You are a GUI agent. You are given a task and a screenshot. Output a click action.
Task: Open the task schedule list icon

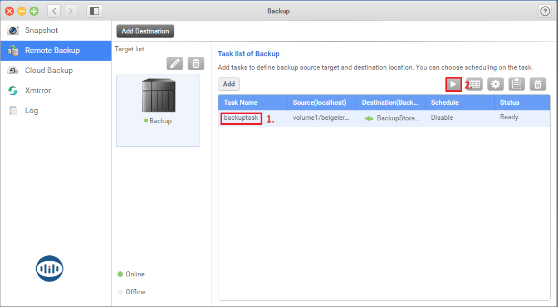tap(475, 84)
